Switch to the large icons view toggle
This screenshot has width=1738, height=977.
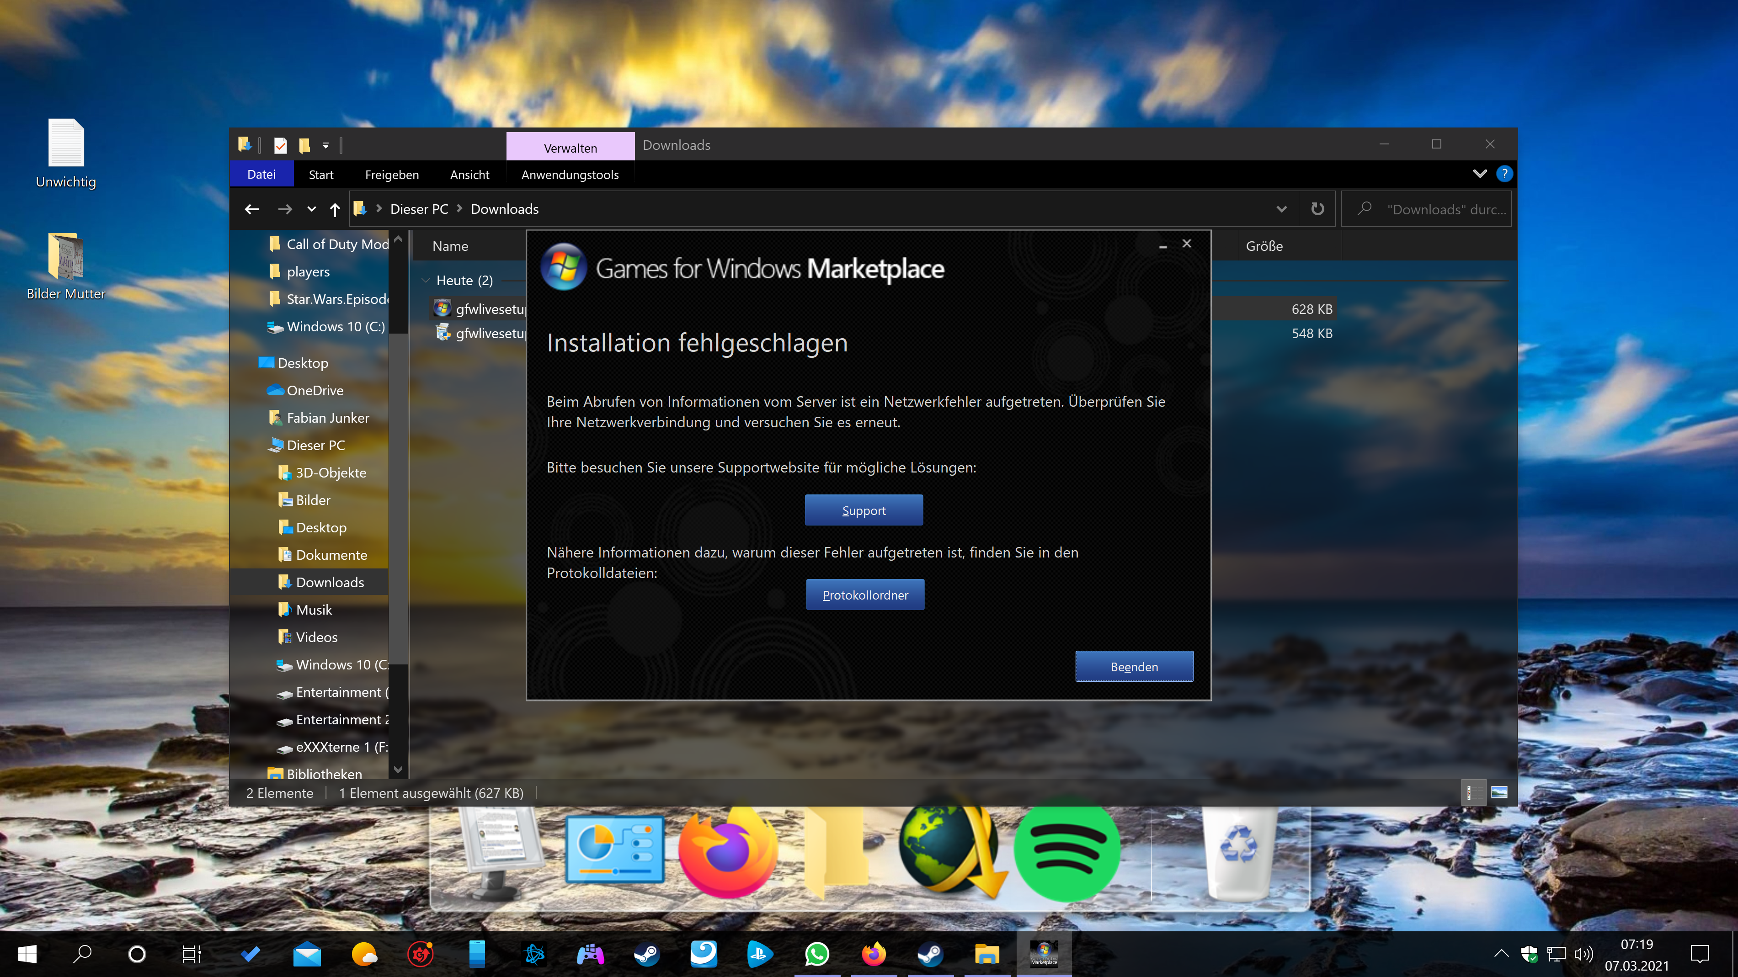[1498, 792]
